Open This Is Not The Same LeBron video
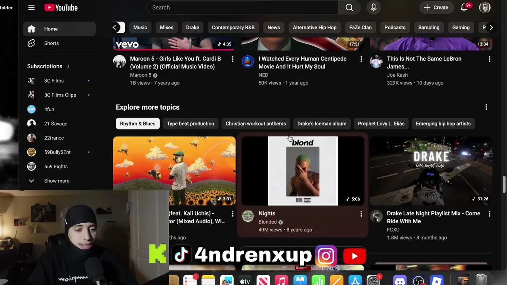This screenshot has width=507, height=285. point(424,63)
